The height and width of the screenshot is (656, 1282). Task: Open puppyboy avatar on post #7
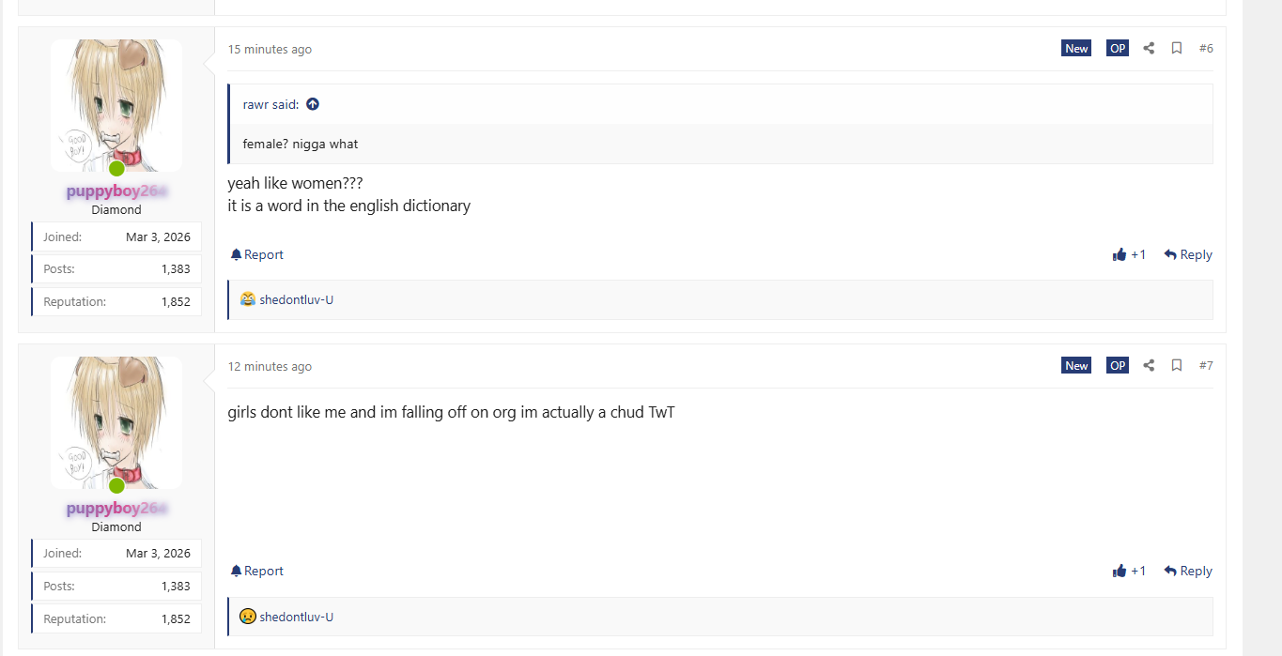(x=116, y=422)
